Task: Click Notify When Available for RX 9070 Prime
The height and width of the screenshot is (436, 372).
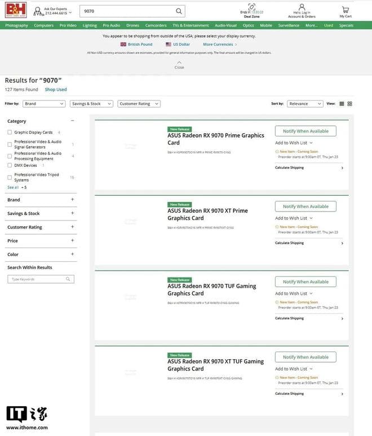Action: point(305,131)
